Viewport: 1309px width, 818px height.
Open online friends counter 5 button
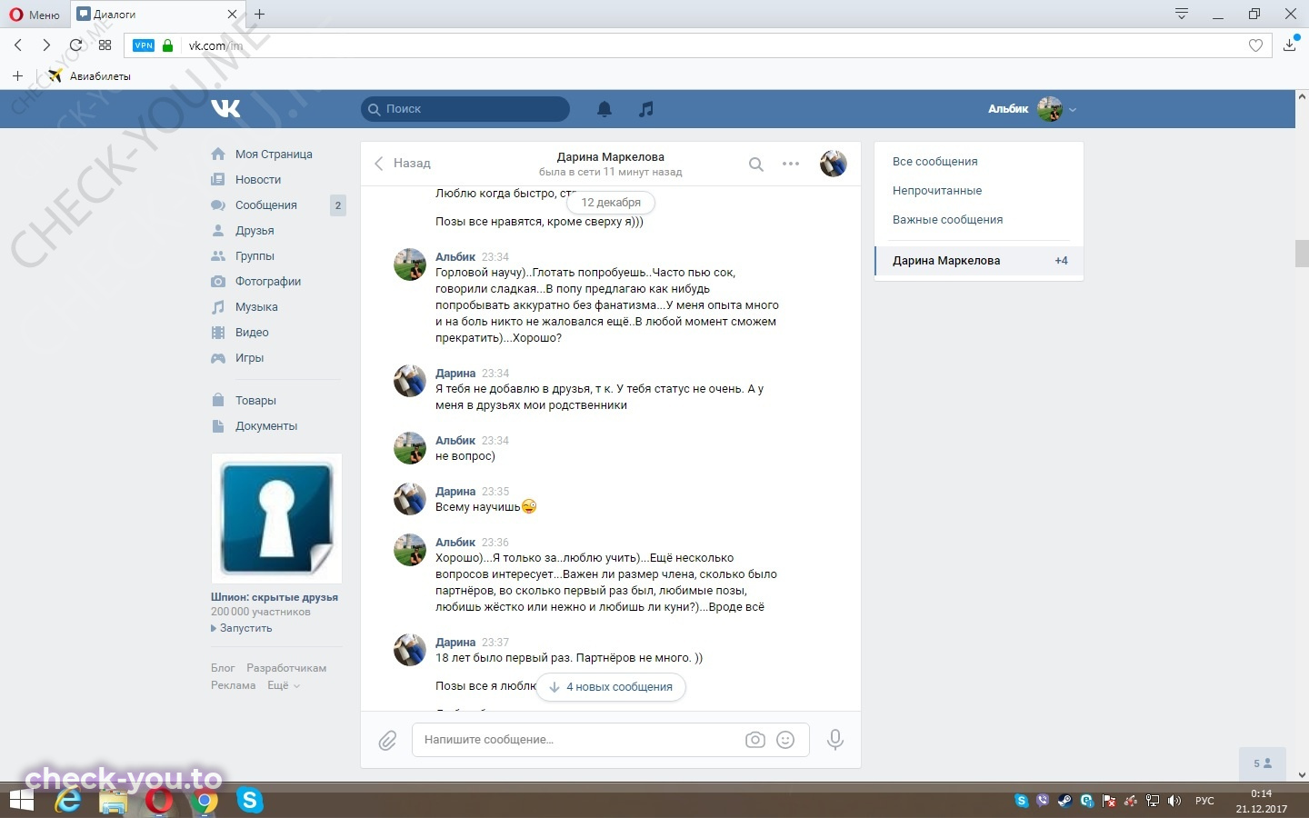1263,763
